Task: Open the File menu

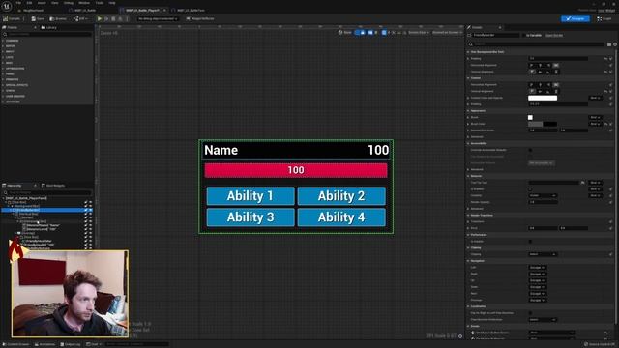Action: coord(18,3)
